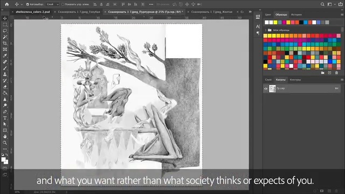Click the Share icon in top bar

pos(340,4)
